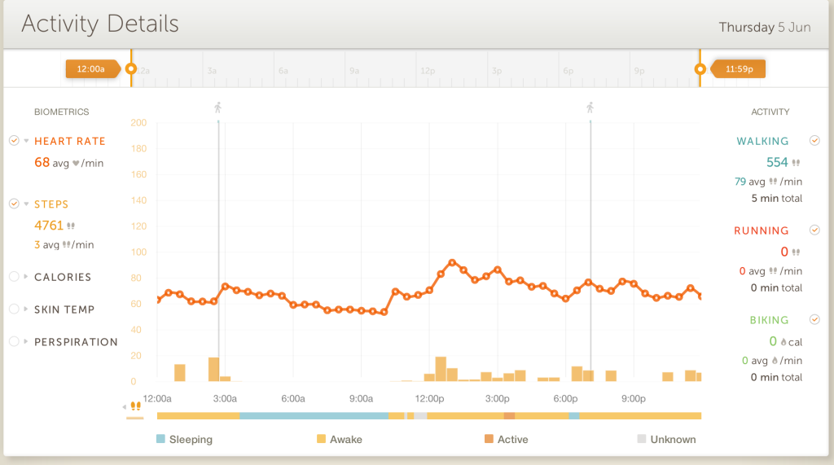Click the Sleeping legend blue swatch
The width and height of the screenshot is (834, 465).
(160, 439)
